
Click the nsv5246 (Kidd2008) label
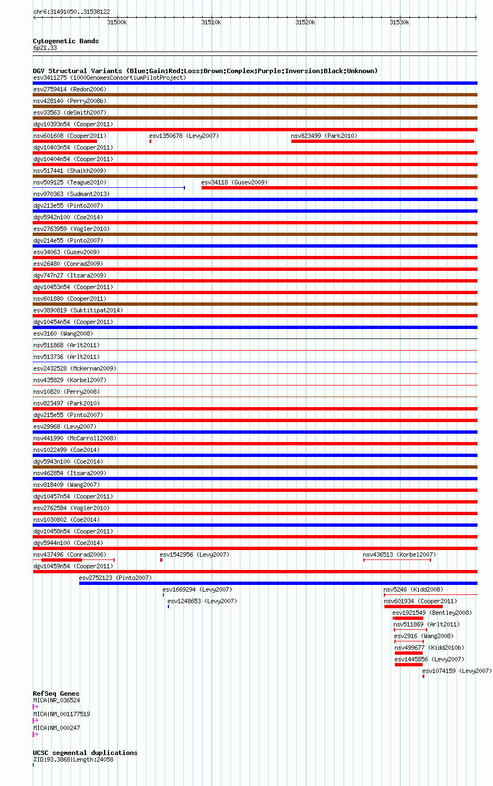tap(414, 589)
